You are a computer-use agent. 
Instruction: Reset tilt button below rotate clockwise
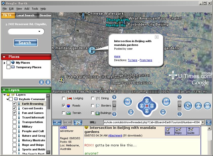(x=163, y=112)
